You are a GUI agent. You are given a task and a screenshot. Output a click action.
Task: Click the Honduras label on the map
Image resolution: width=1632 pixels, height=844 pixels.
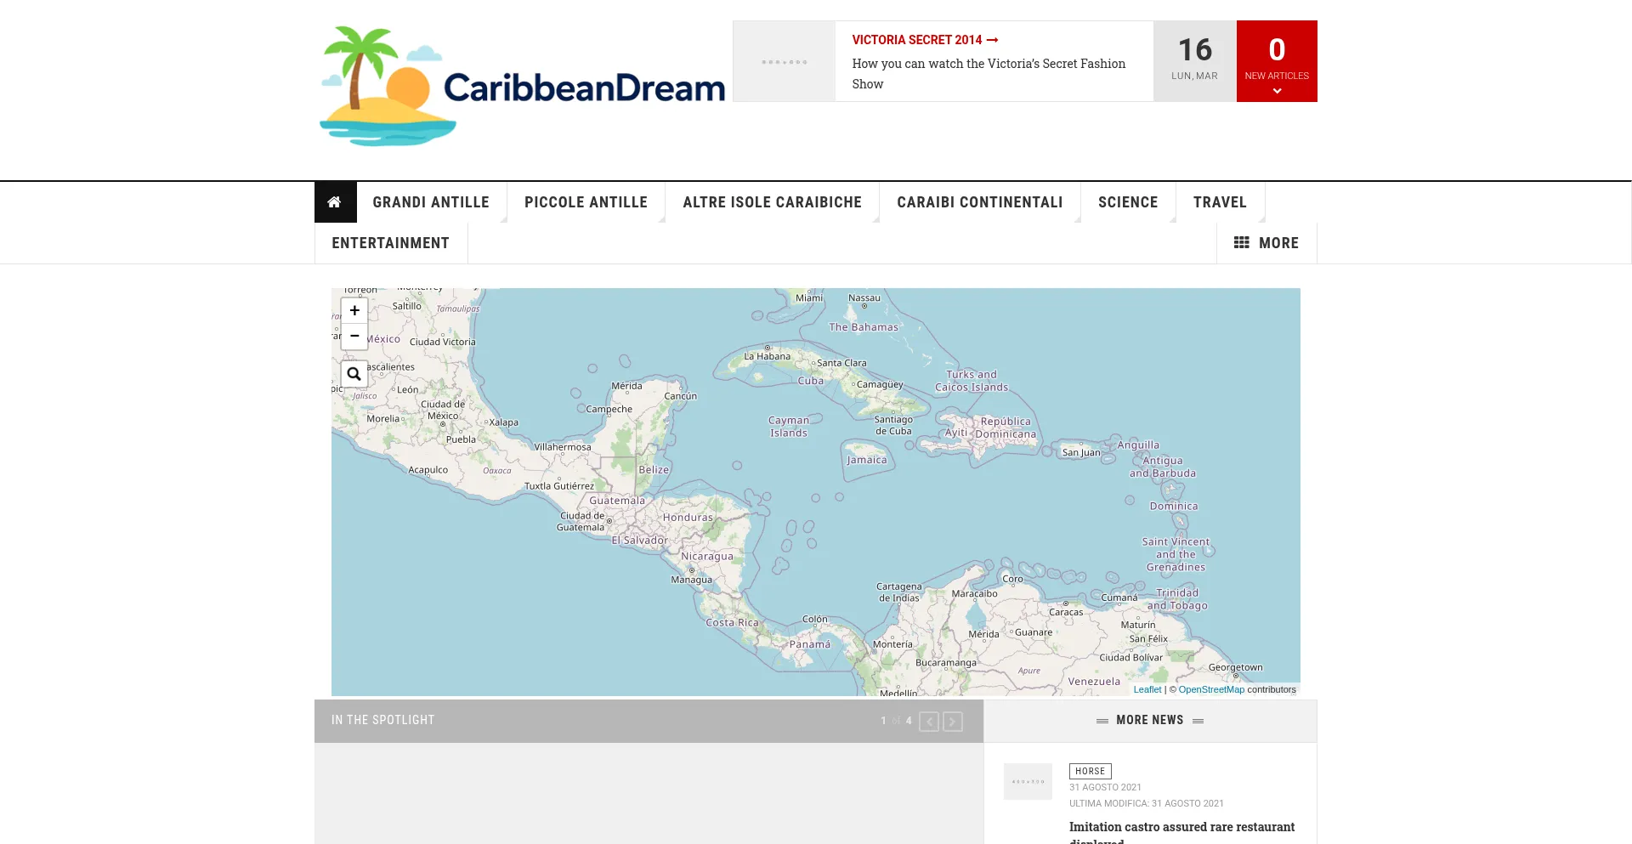coord(688,517)
